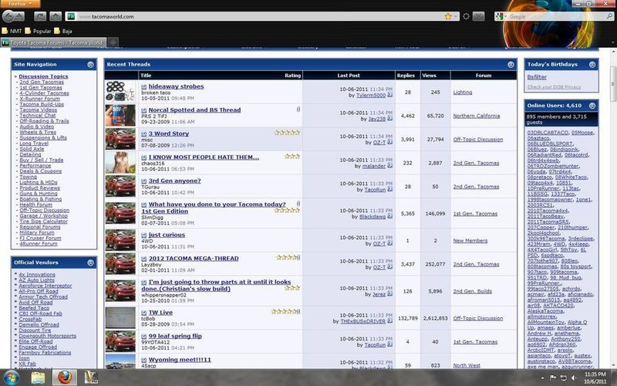This screenshot has width=617, height=386.
Task: Collapse the Site Navigation panel
Action: click(x=90, y=65)
